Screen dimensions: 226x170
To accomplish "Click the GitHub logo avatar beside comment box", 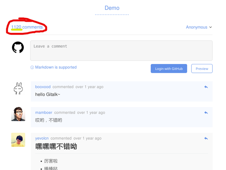I will click(x=18, y=47).
